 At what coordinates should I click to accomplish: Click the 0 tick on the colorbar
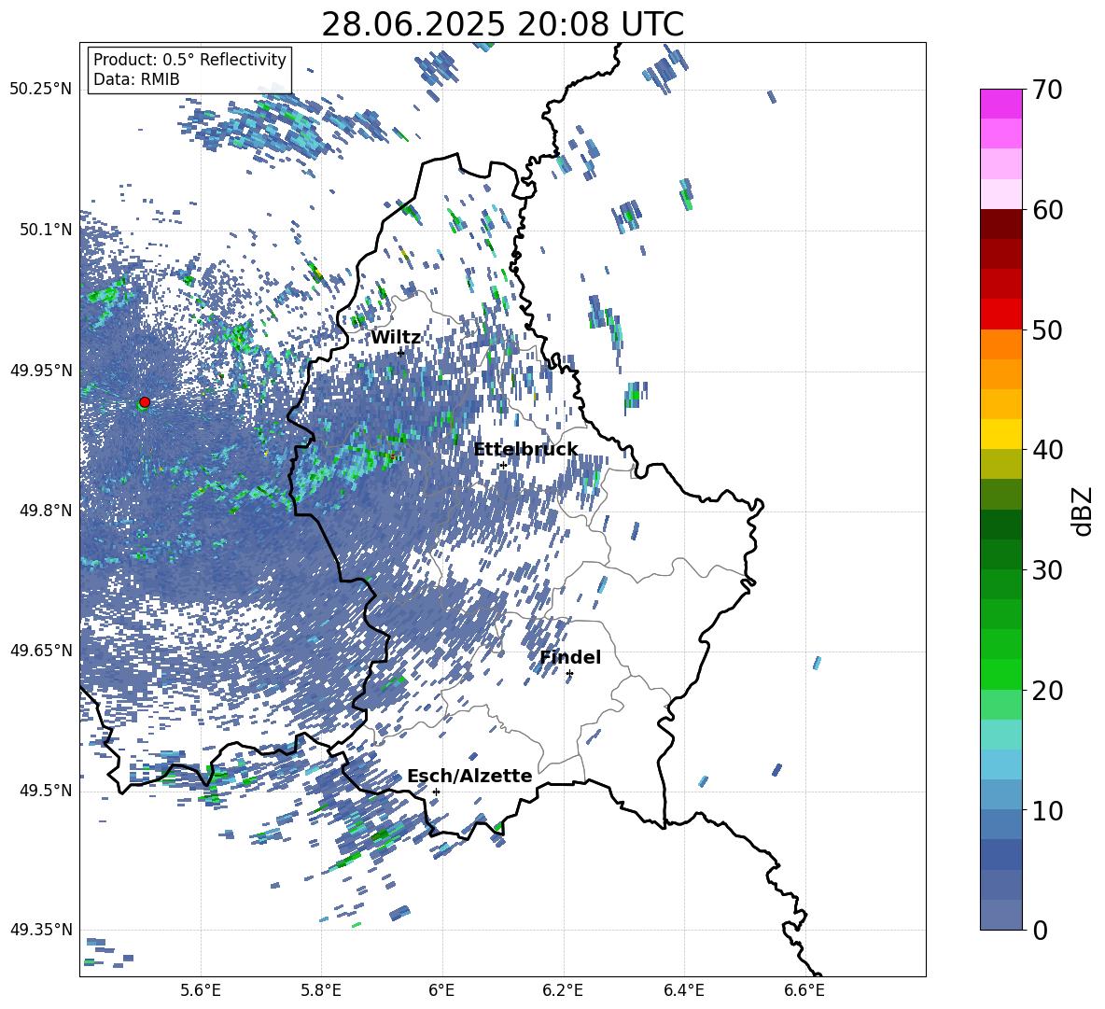pyautogui.click(x=1040, y=930)
